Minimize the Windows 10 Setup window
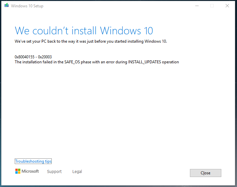The image size is (237, 187). click(197, 6)
